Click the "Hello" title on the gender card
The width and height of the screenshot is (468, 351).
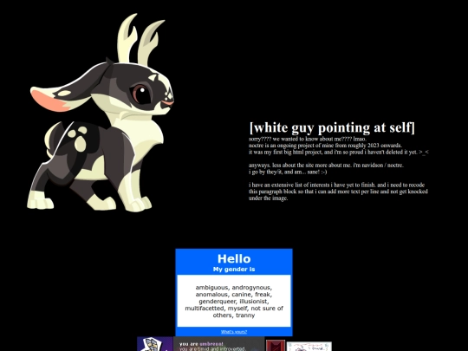coord(234,258)
